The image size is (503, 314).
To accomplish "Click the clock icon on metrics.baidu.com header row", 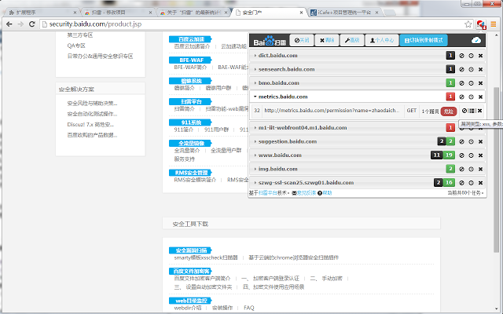I will pyautogui.click(x=471, y=97).
